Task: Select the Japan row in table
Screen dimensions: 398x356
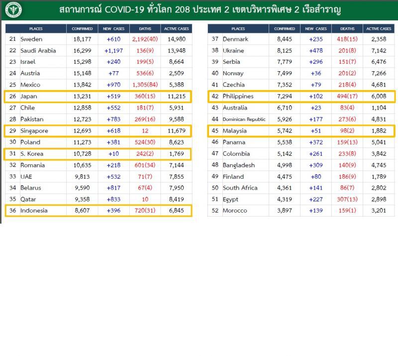Action: (98, 97)
